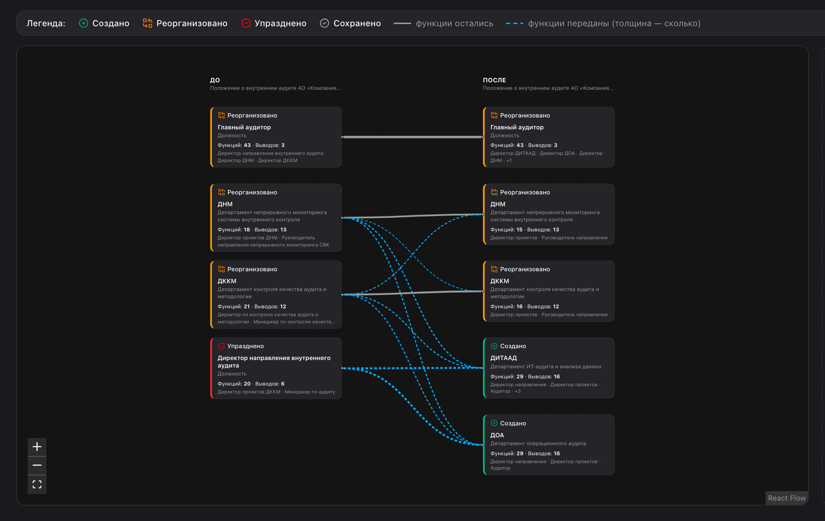The height and width of the screenshot is (521, 825).
Task: Select the ДИТААД node title
Action: tap(503, 358)
